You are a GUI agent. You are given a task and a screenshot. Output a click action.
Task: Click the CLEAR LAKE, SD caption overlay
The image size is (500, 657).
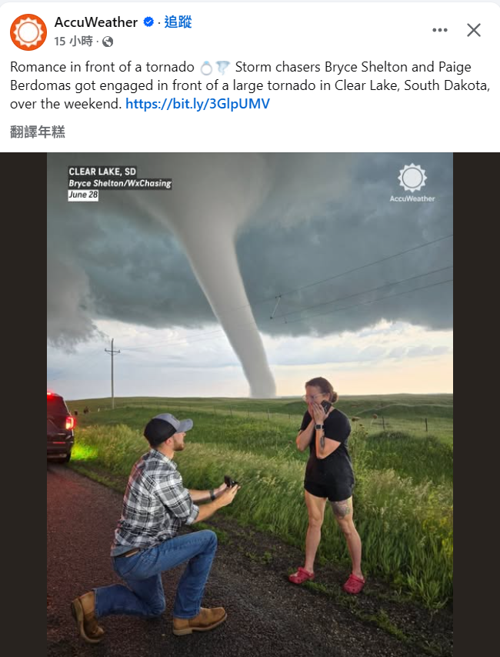pos(102,172)
